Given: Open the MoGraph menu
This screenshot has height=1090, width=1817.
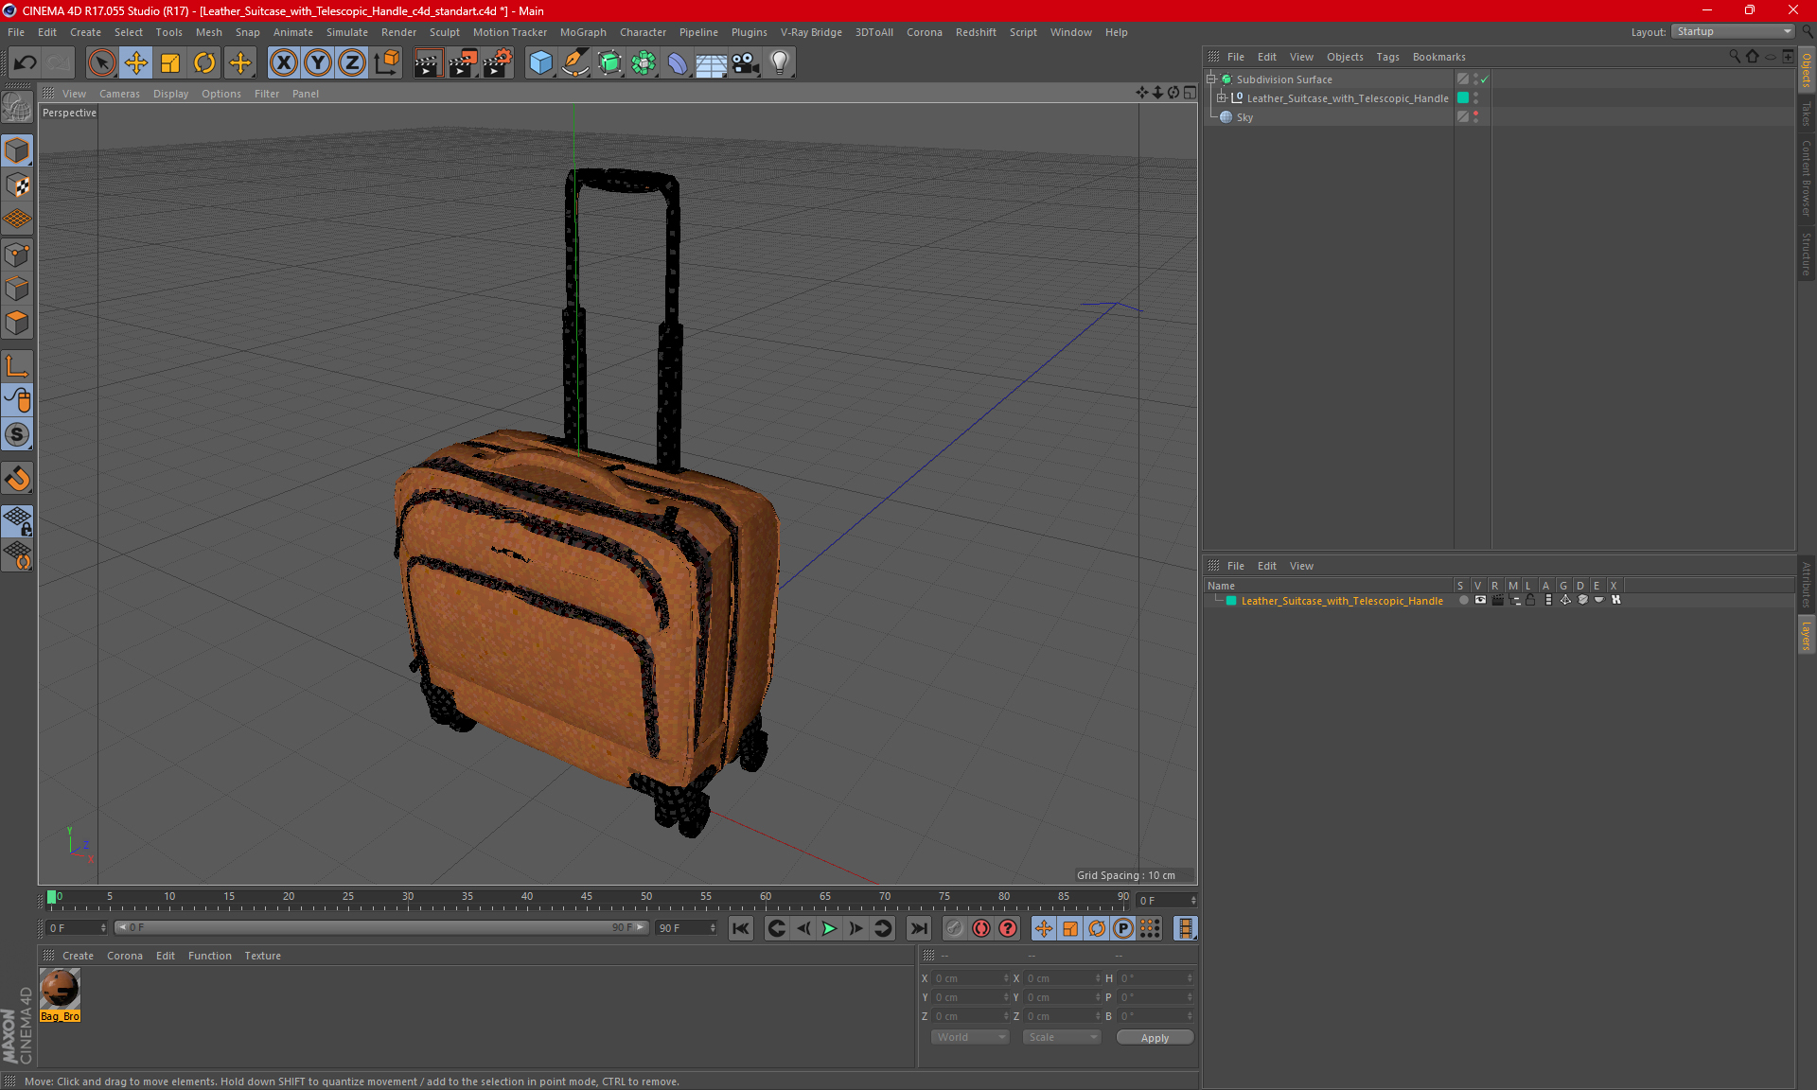Looking at the screenshot, I should [x=582, y=32].
